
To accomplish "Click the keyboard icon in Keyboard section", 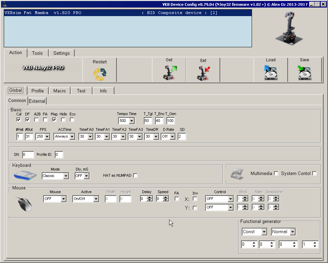I will pos(25,175).
